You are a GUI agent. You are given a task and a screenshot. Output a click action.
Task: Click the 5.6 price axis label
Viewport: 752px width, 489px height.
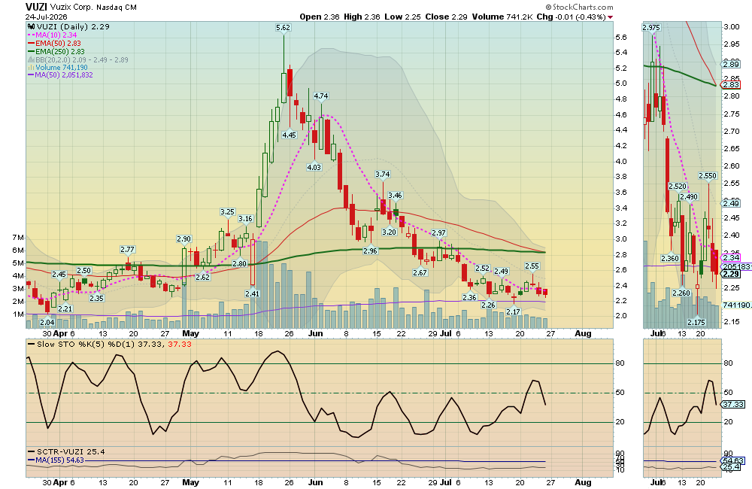[x=621, y=38]
